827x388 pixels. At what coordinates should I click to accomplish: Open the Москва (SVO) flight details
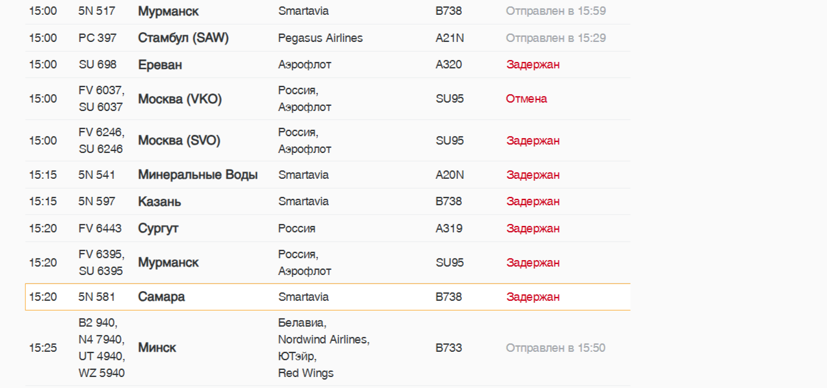(179, 141)
